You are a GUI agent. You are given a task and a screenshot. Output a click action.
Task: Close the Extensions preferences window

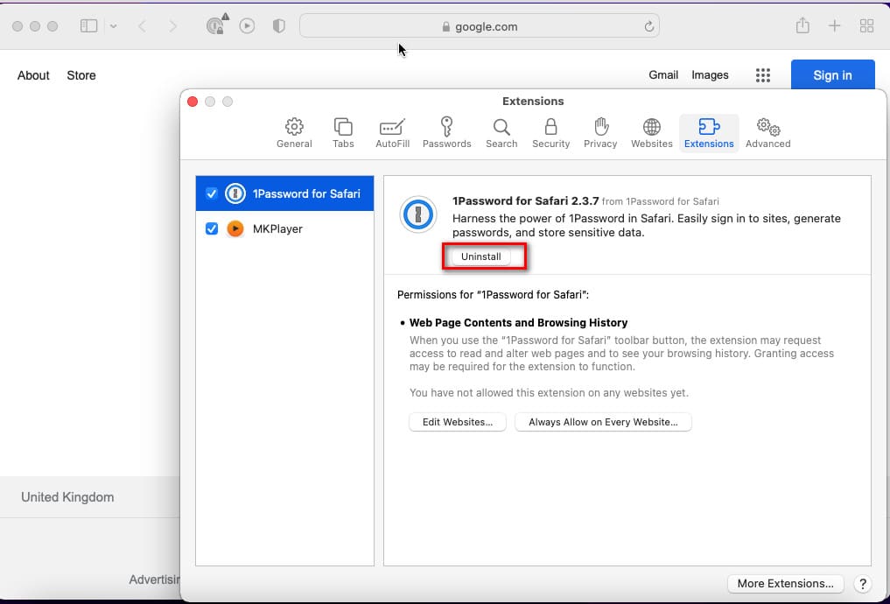pyautogui.click(x=193, y=102)
